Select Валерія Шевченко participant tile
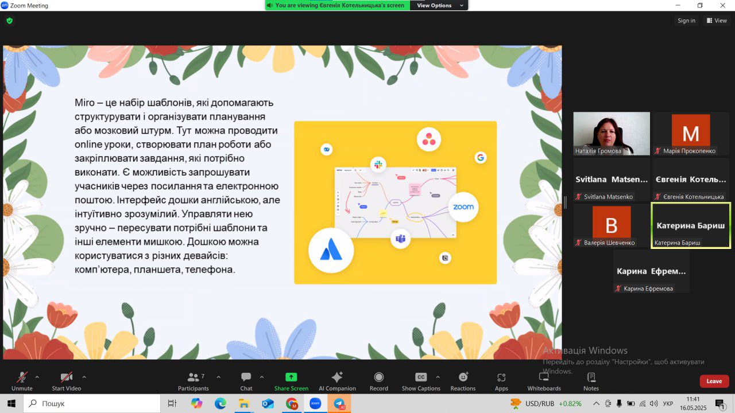Image resolution: width=735 pixels, height=413 pixels. (x=612, y=225)
